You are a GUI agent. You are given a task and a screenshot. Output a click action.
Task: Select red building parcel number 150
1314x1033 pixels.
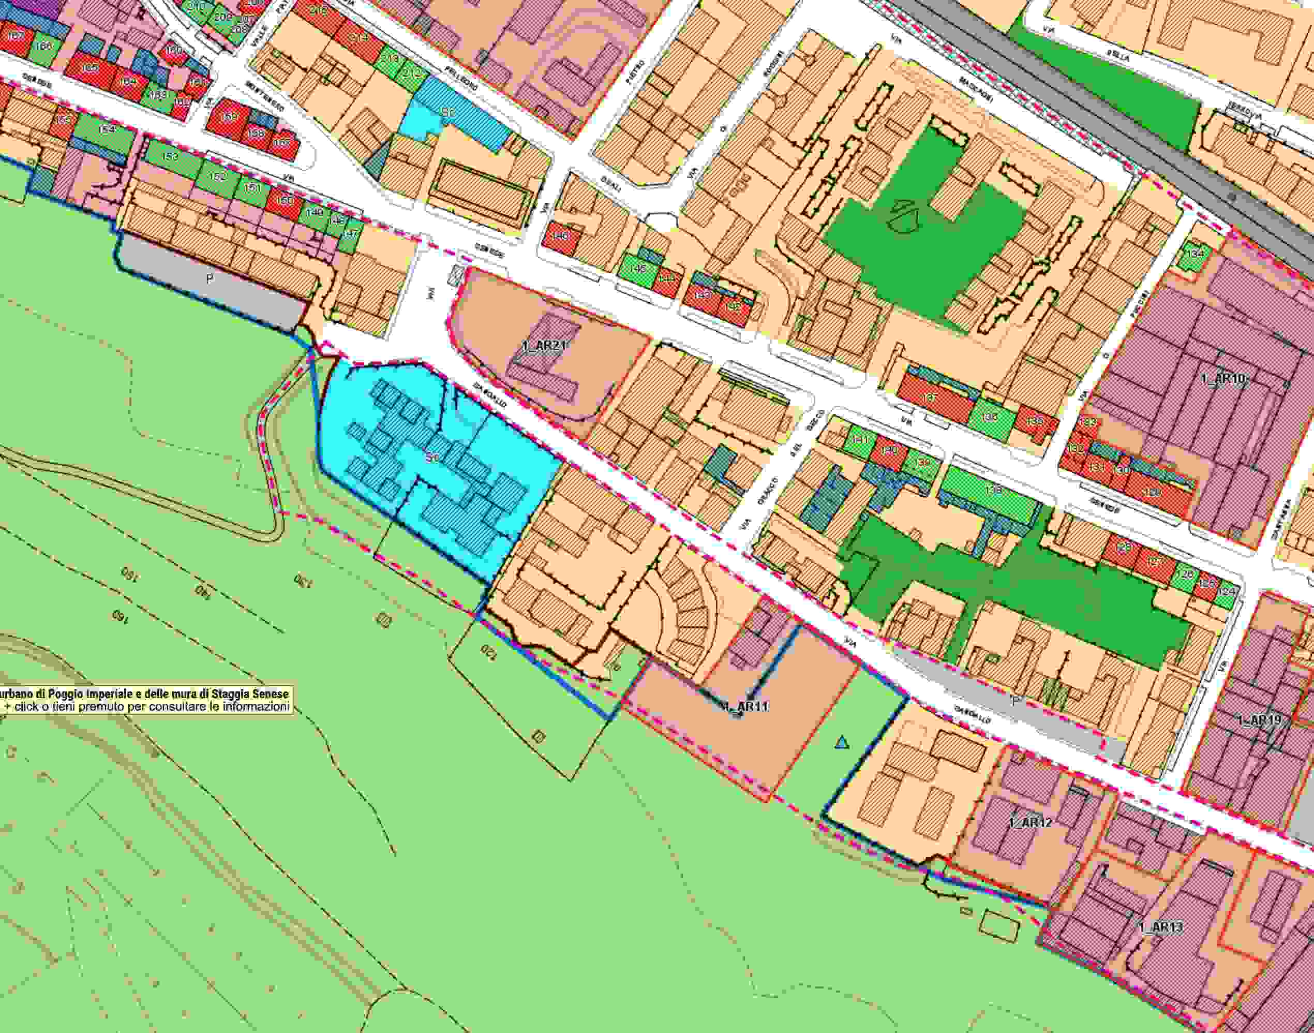coord(284,200)
